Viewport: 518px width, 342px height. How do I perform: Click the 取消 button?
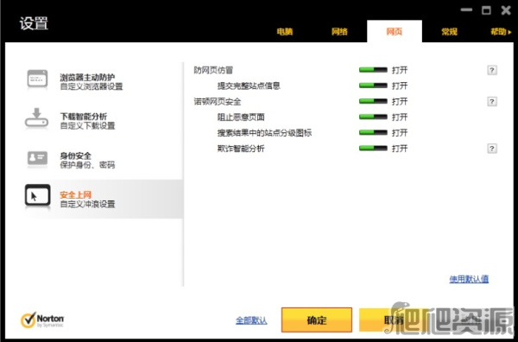pos(394,320)
